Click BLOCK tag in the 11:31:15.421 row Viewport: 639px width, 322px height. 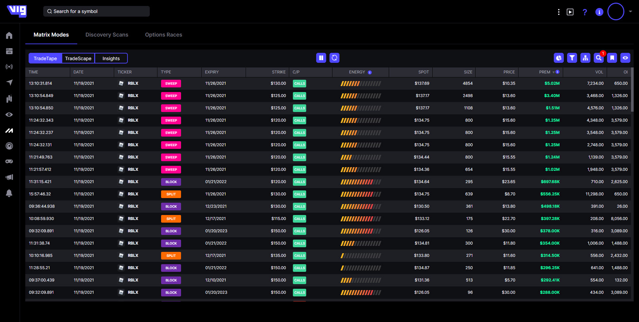[171, 182]
